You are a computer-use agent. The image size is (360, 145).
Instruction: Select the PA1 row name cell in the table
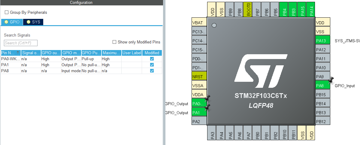point(11,65)
